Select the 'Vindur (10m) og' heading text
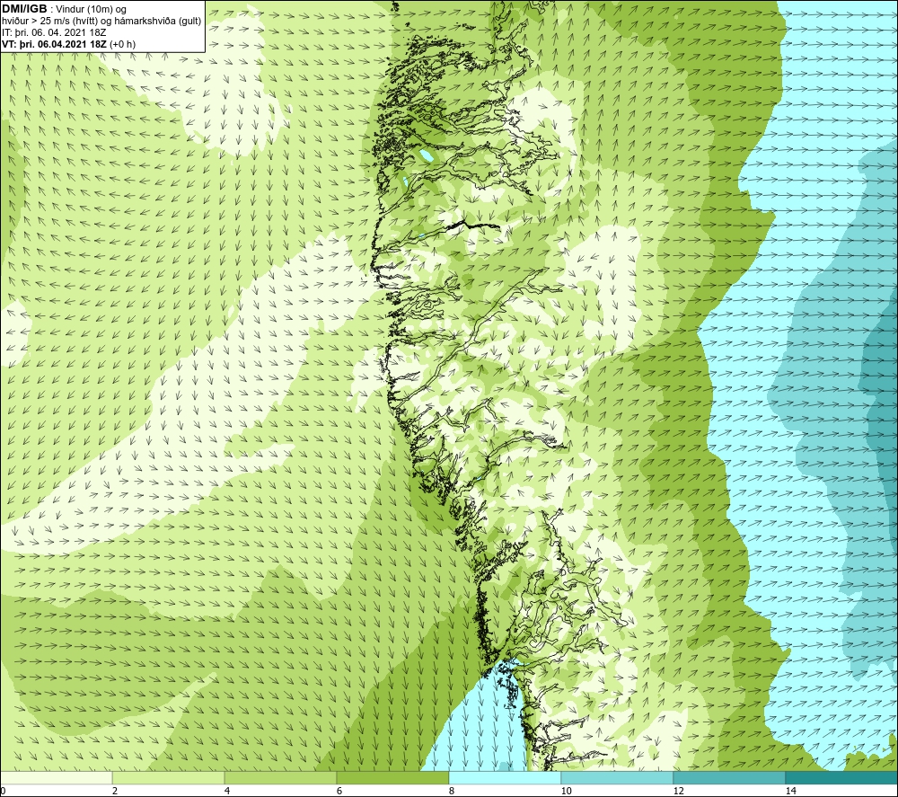This screenshot has height=797, width=898. click(x=92, y=10)
